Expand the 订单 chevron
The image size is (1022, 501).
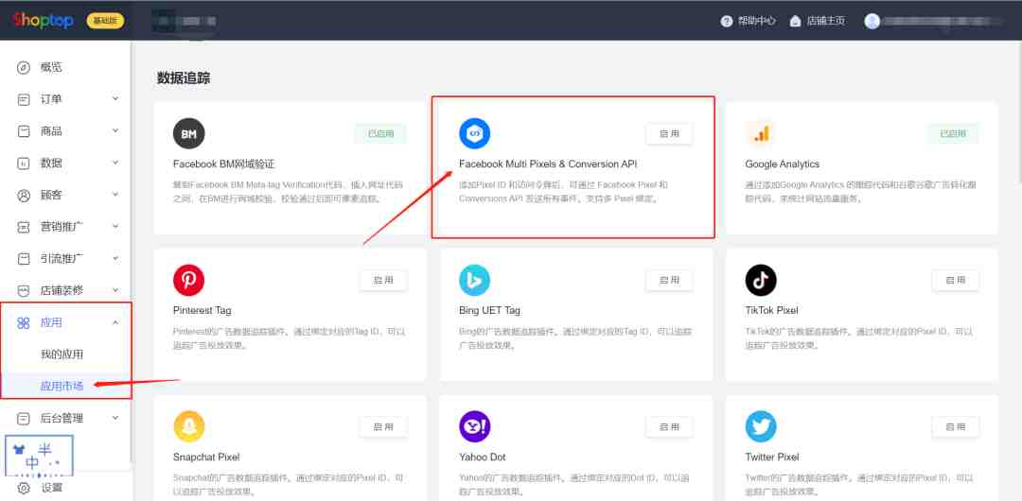[115, 99]
